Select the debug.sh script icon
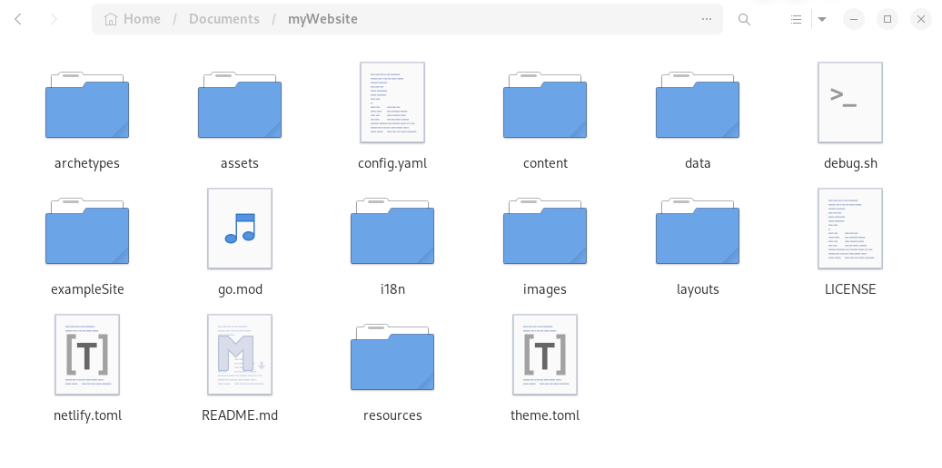The width and height of the screenshot is (942, 468). click(849, 102)
